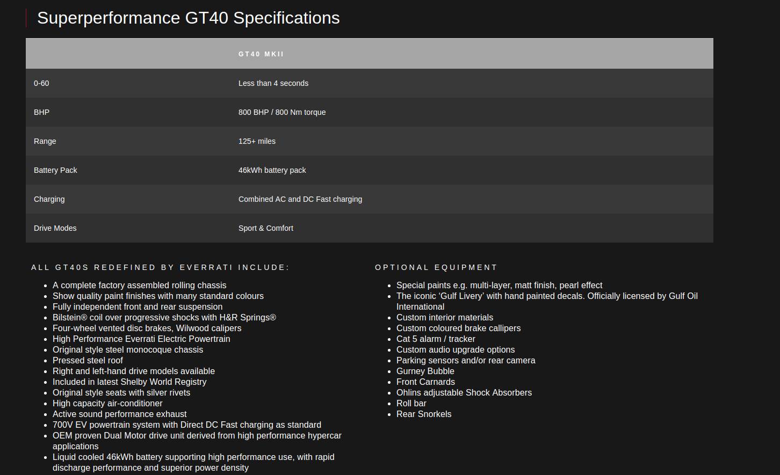Click the Optional Equipment heading

pos(436,267)
